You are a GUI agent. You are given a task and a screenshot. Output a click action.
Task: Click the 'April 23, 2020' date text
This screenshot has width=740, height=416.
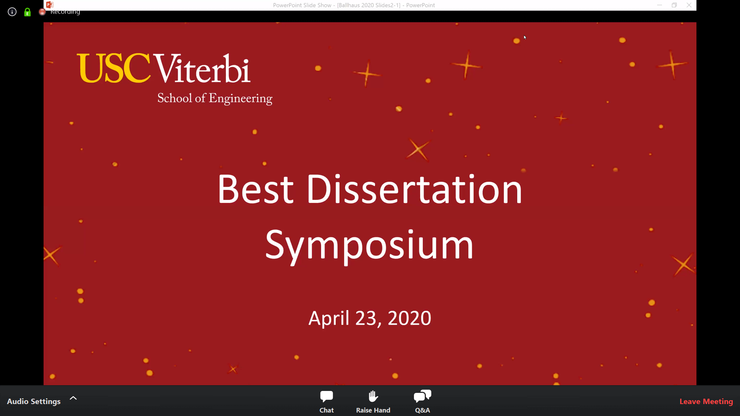[x=370, y=318]
